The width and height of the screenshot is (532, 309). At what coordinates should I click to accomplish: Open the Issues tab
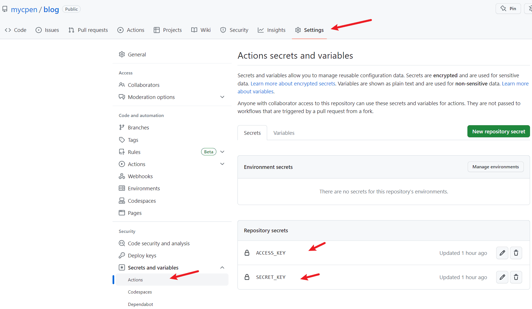click(x=47, y=30)
